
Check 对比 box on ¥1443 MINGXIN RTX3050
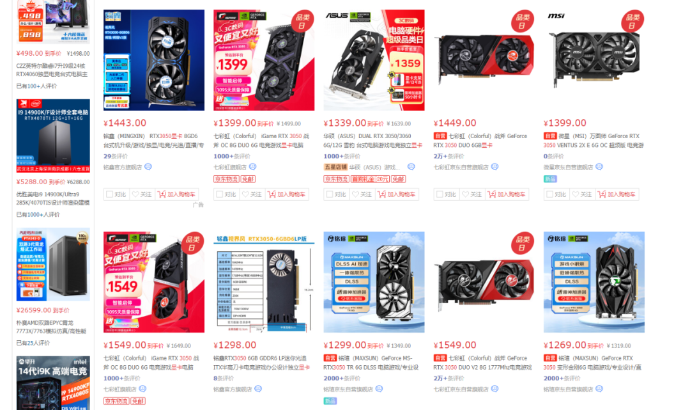click(x=110, y=194)
